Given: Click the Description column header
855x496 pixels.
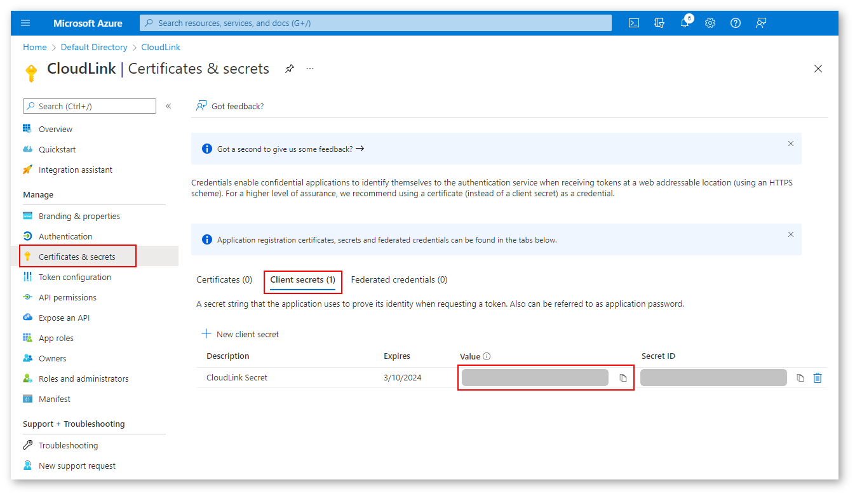Looking at the screenshot, I should tap(228, 356).
